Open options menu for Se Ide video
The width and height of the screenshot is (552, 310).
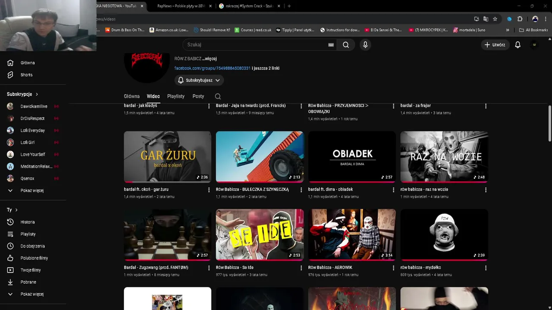(x=301, y=268)
